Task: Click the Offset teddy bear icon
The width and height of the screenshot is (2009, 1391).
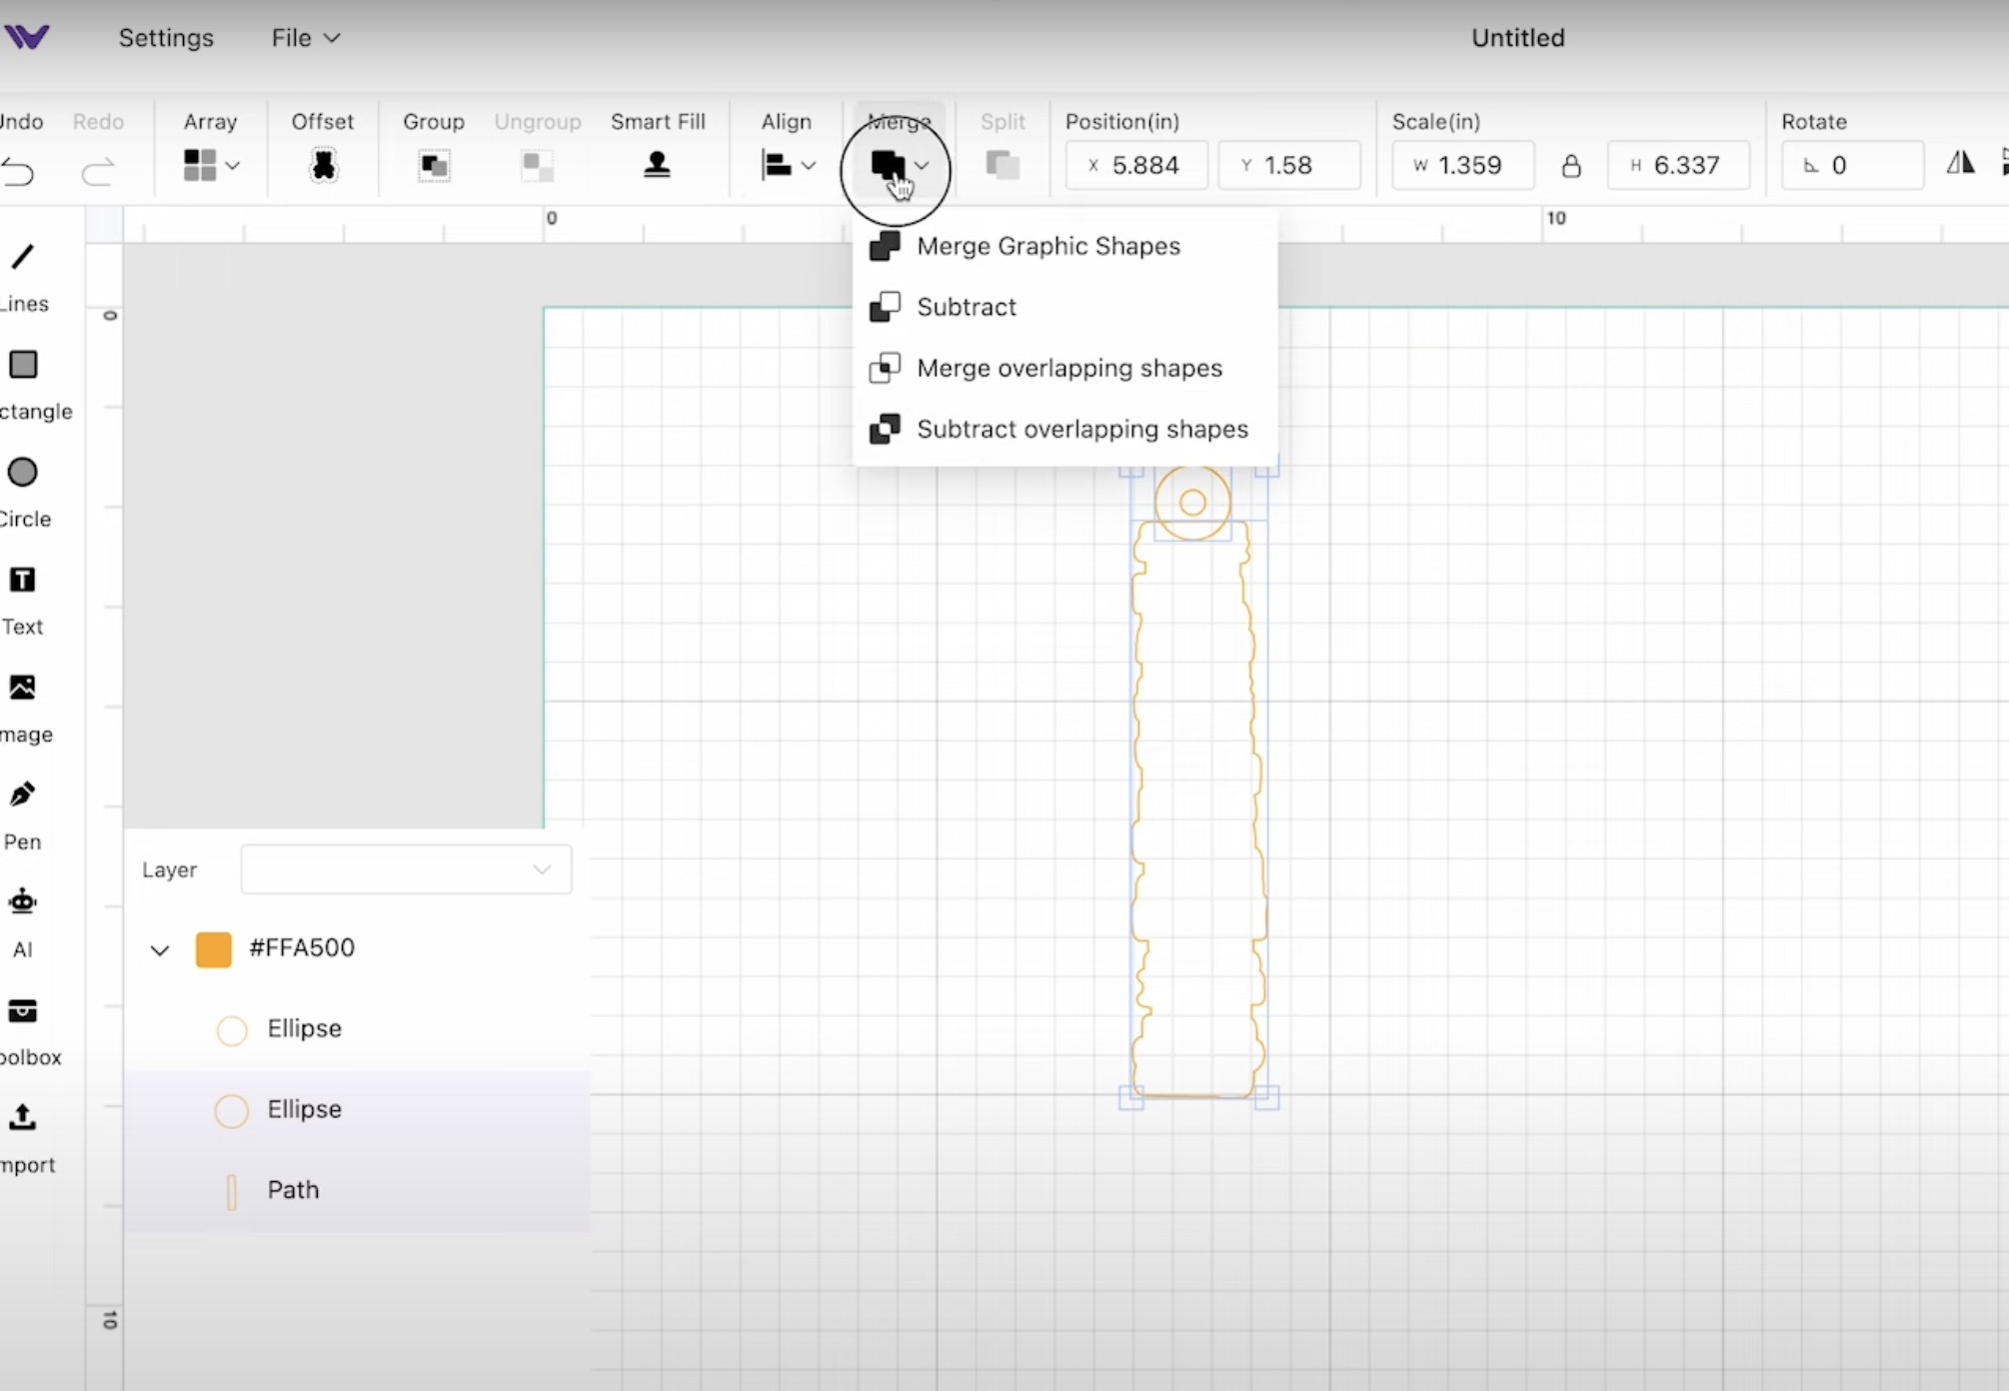Action: tap(323, 165)
